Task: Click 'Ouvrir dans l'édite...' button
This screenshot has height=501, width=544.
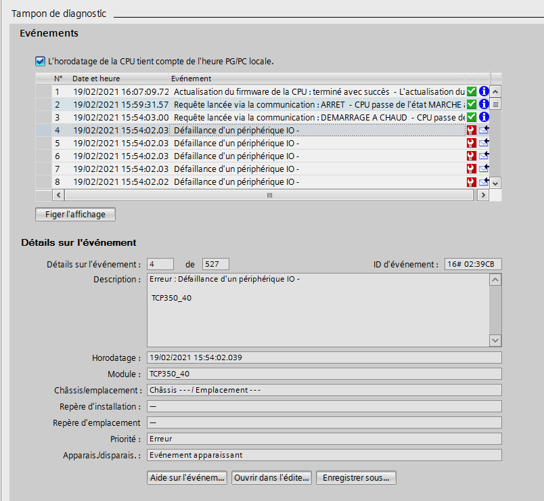Action: (x=271, y=478)
